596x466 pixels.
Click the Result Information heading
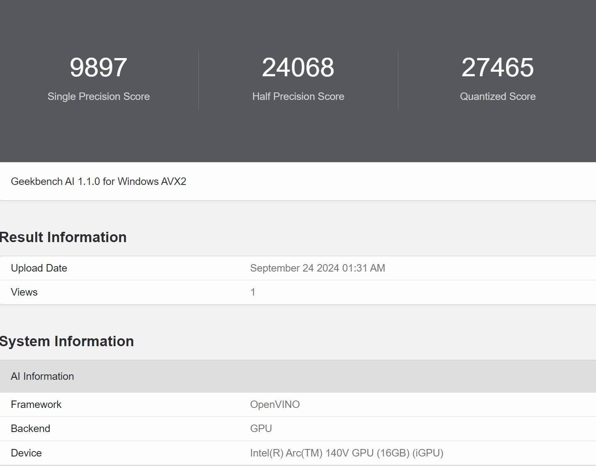[63, 237]
